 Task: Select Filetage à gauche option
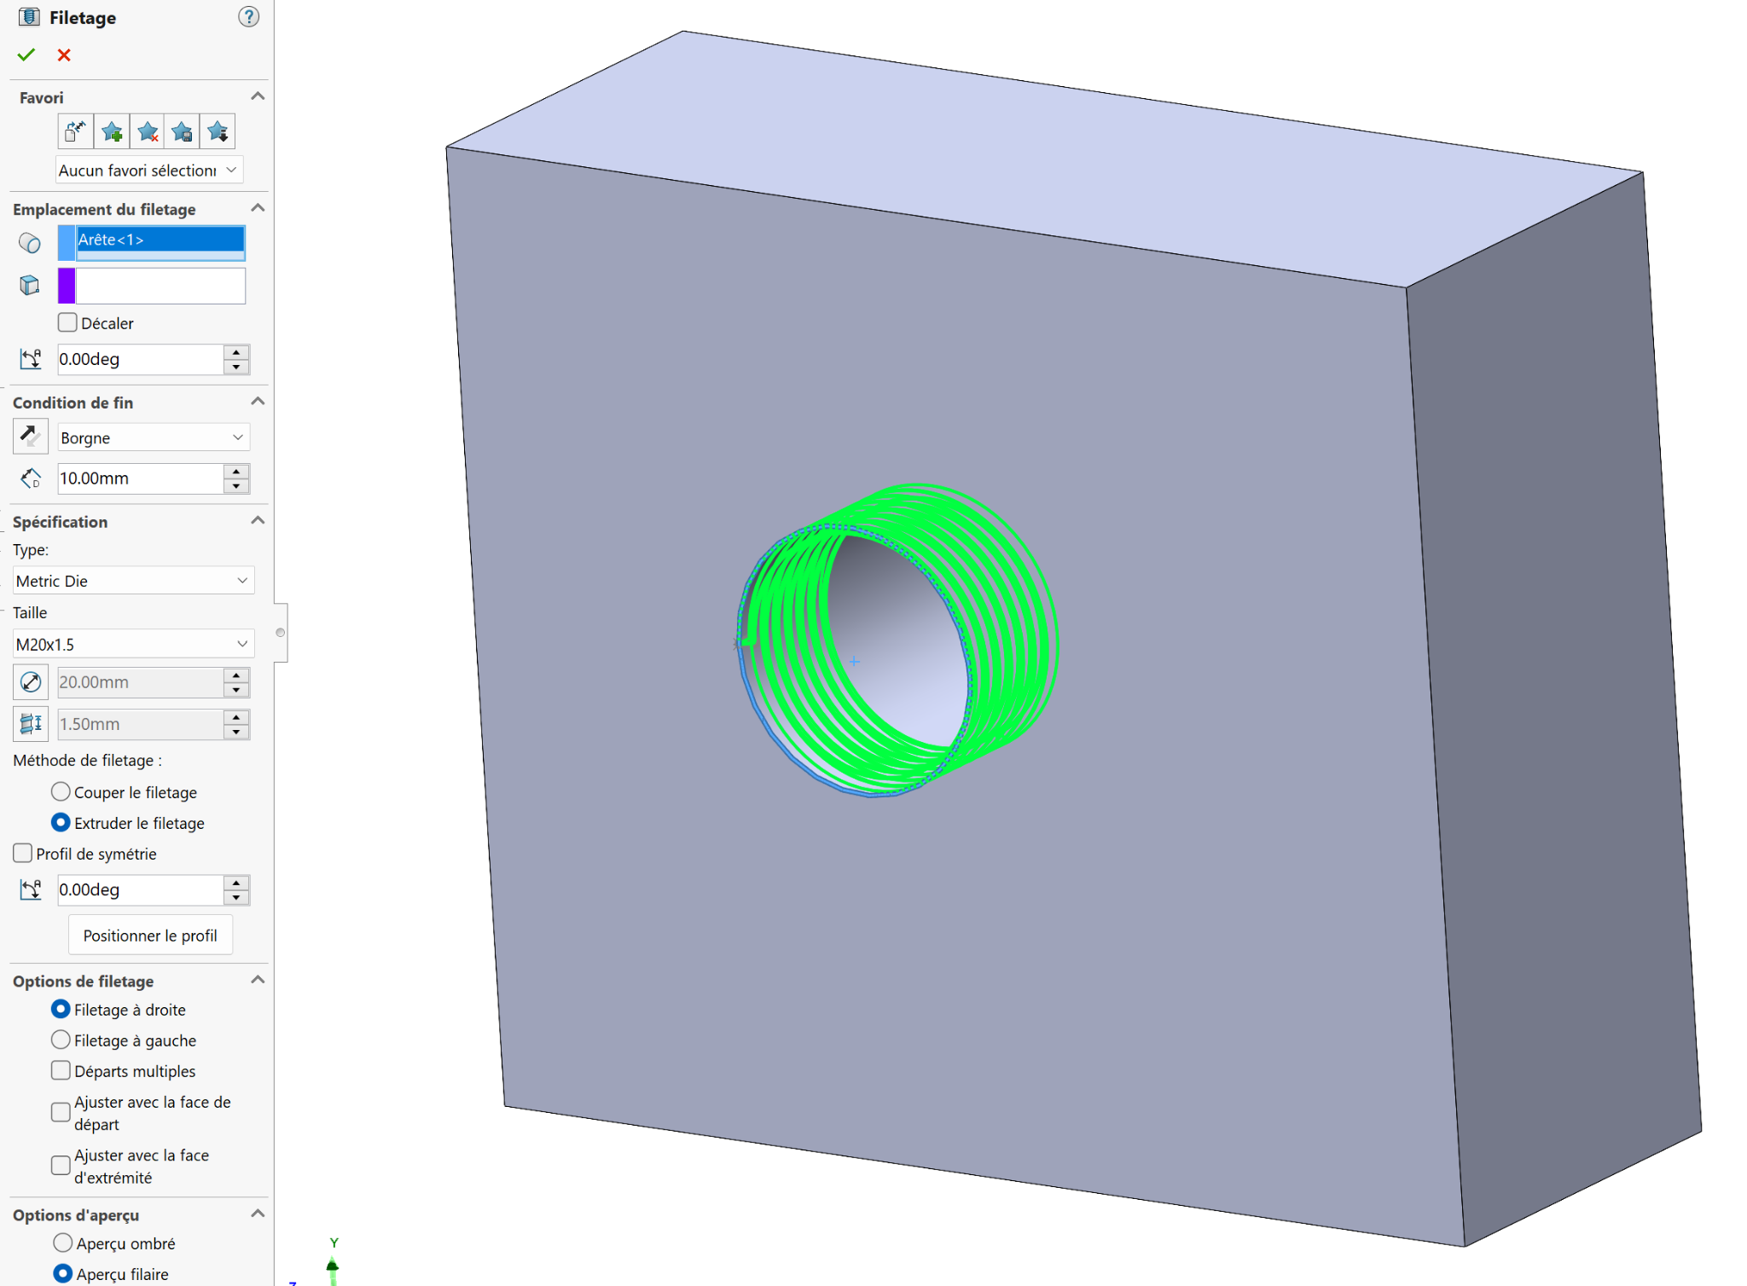point(61,1040)
